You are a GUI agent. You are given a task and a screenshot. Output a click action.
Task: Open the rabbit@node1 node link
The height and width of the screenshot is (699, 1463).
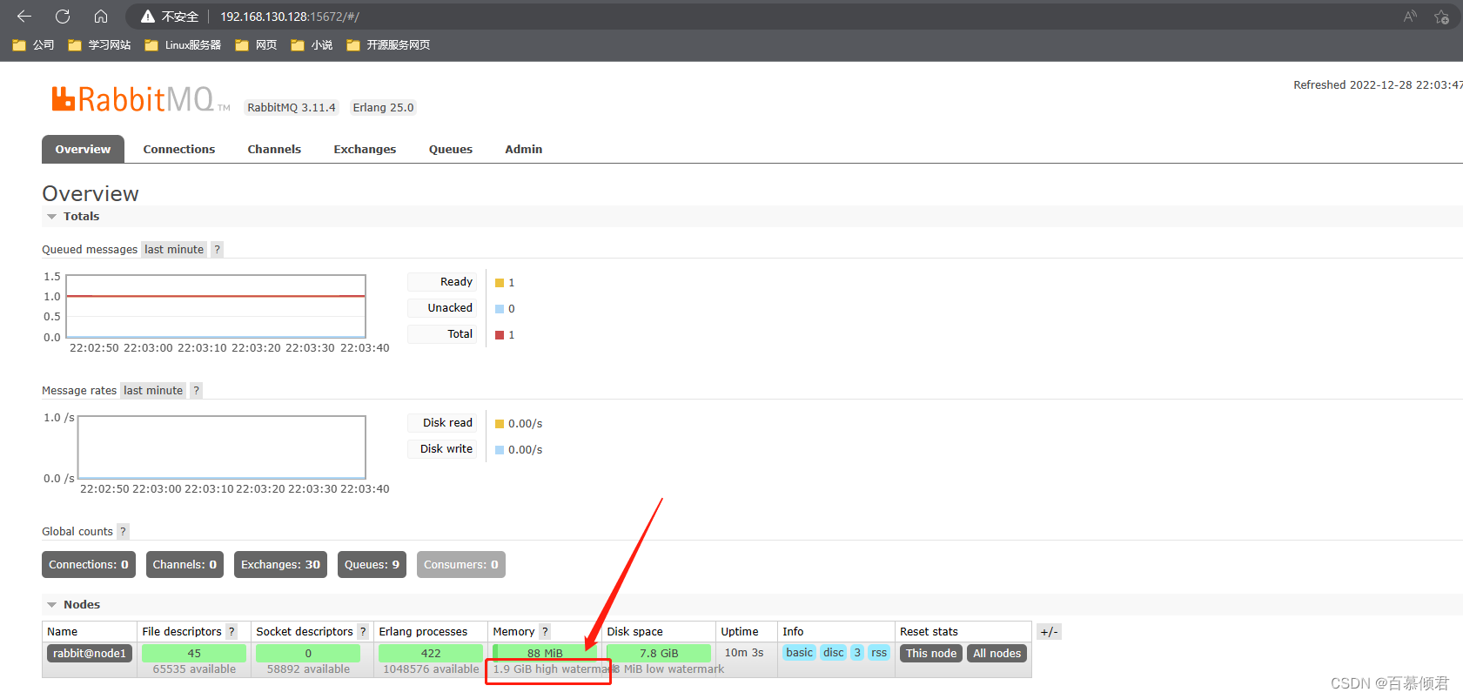(x=90, y=654)
